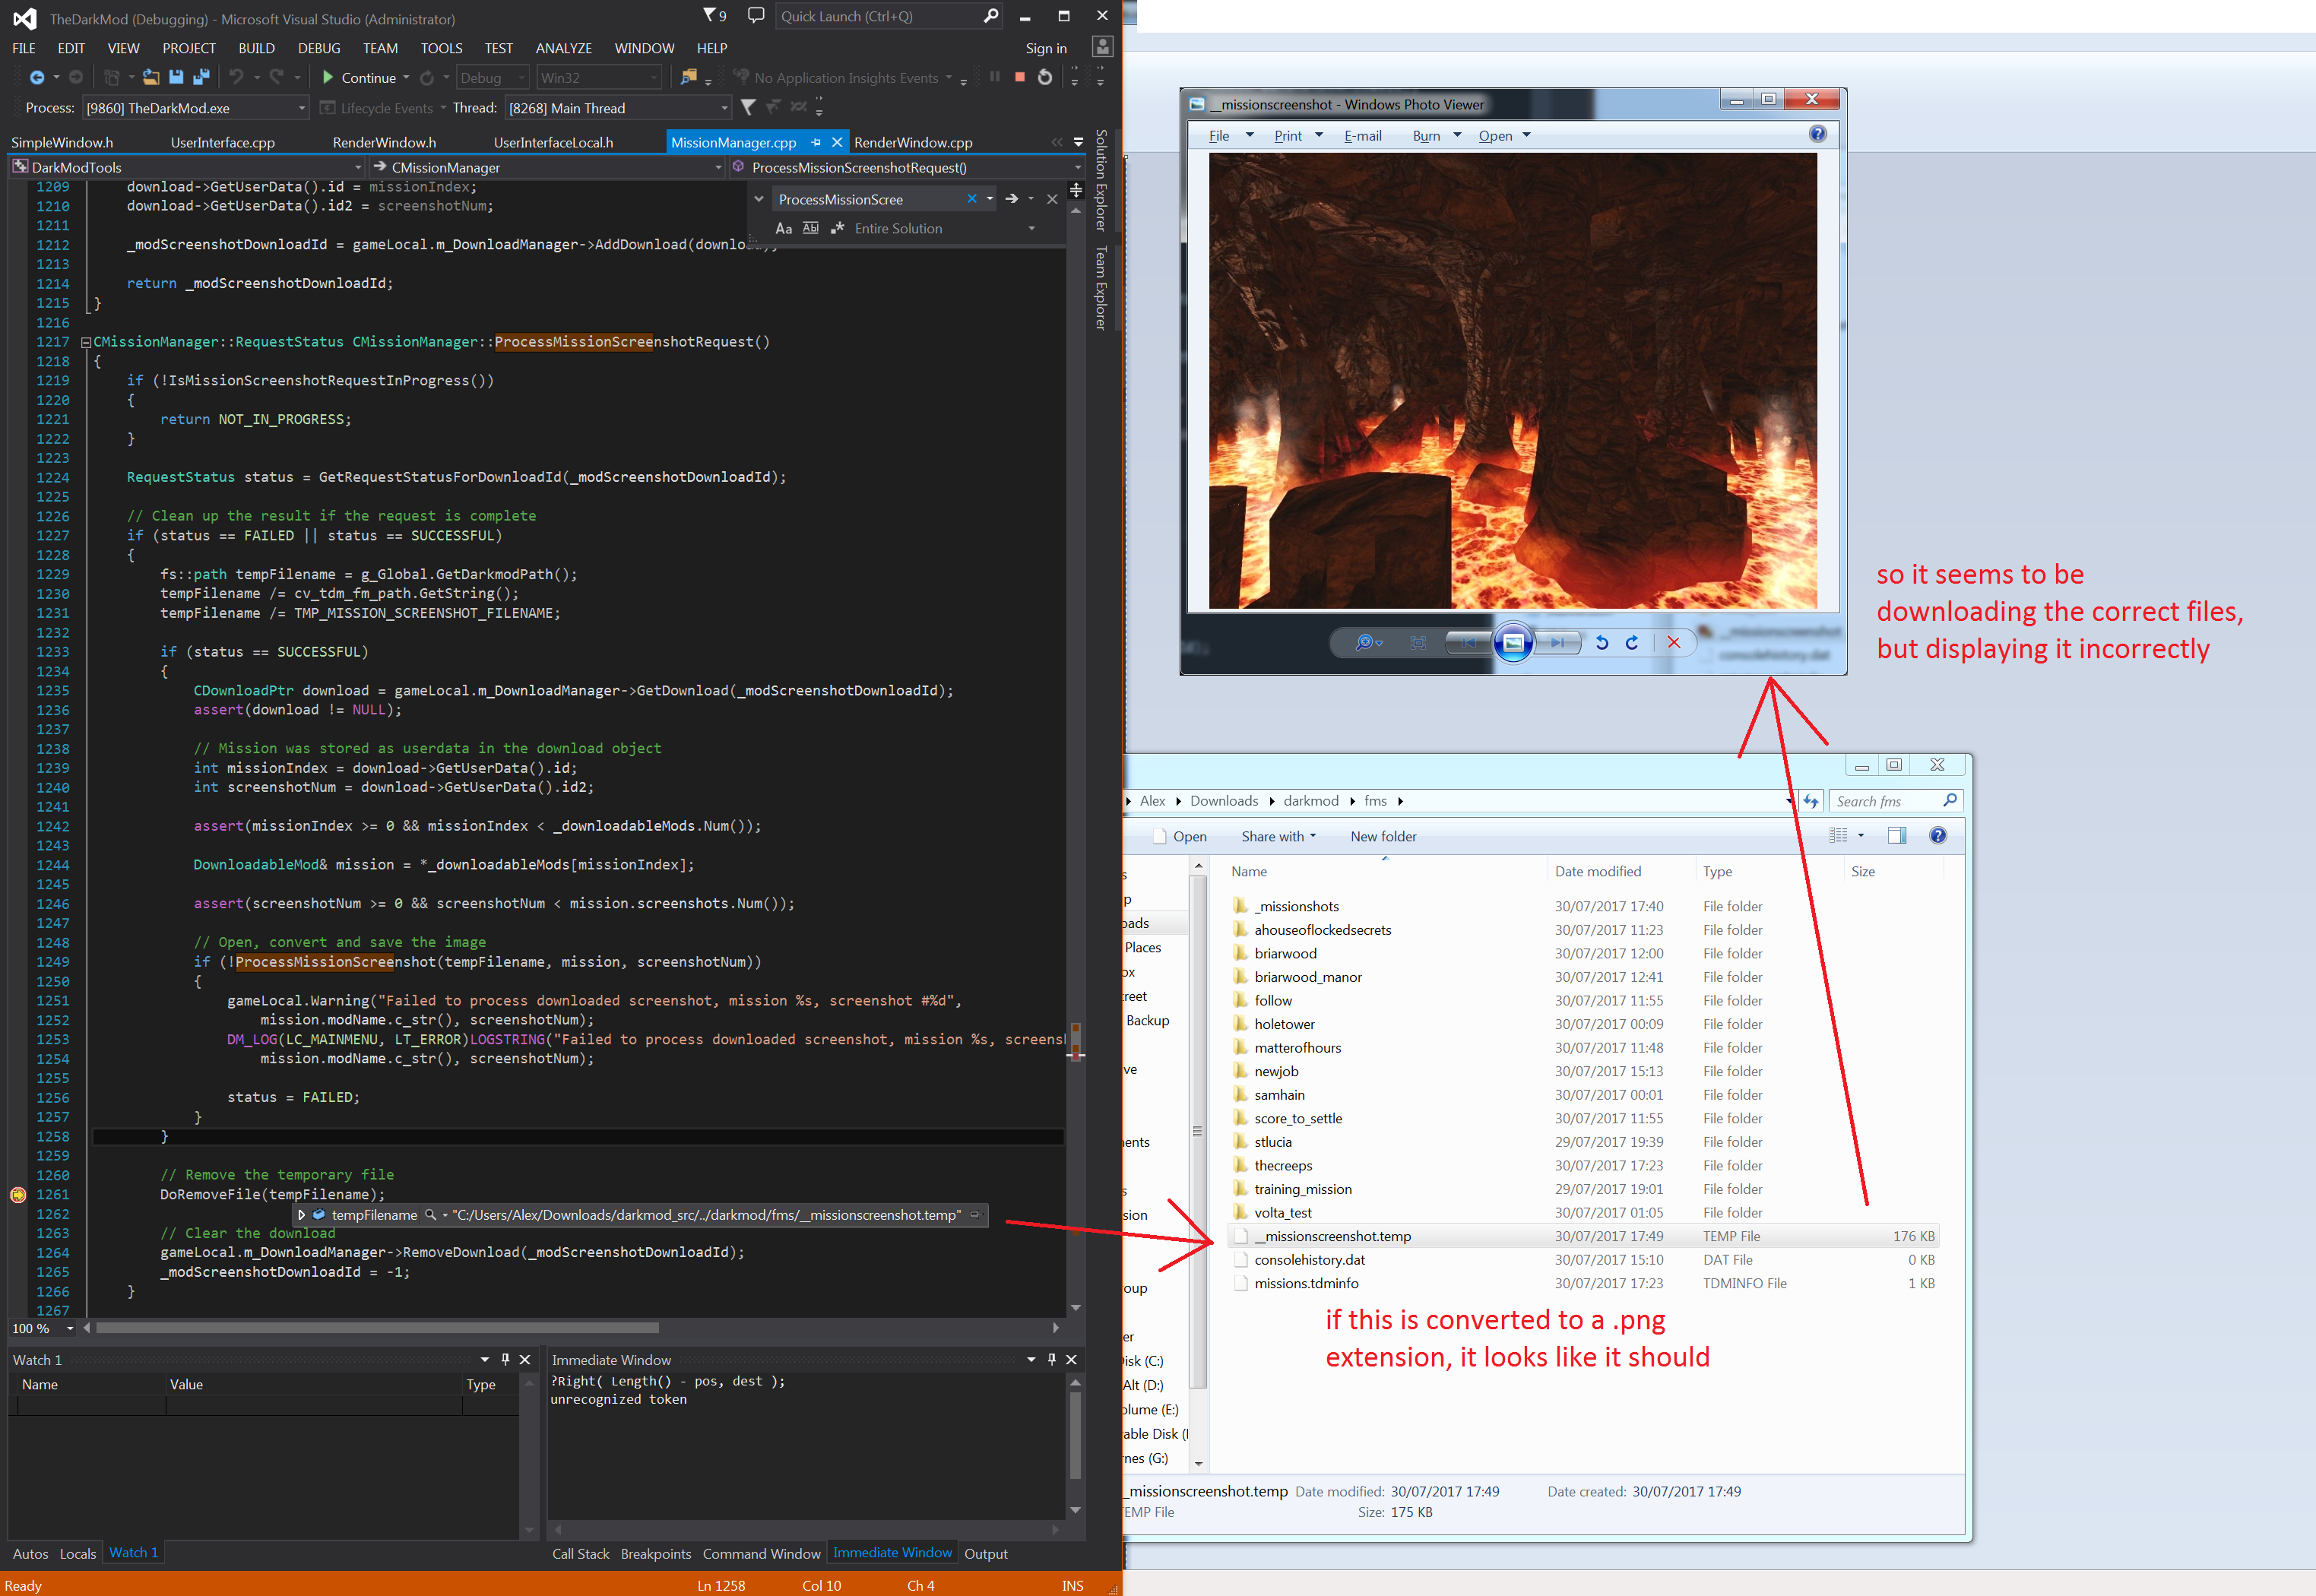
Task: Toggle Match Case in the find box
Action: 784,229
